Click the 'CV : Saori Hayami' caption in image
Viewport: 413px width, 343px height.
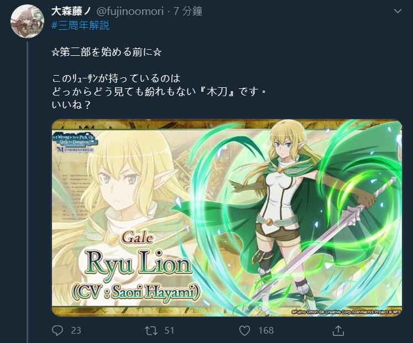click(x=135, y=292)
